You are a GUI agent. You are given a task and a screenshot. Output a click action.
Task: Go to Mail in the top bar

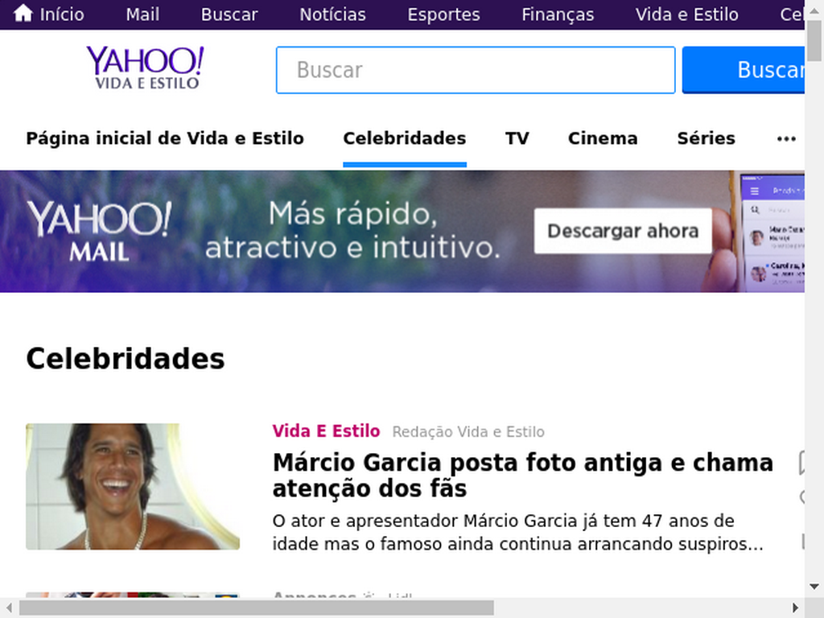click(142, 14)
